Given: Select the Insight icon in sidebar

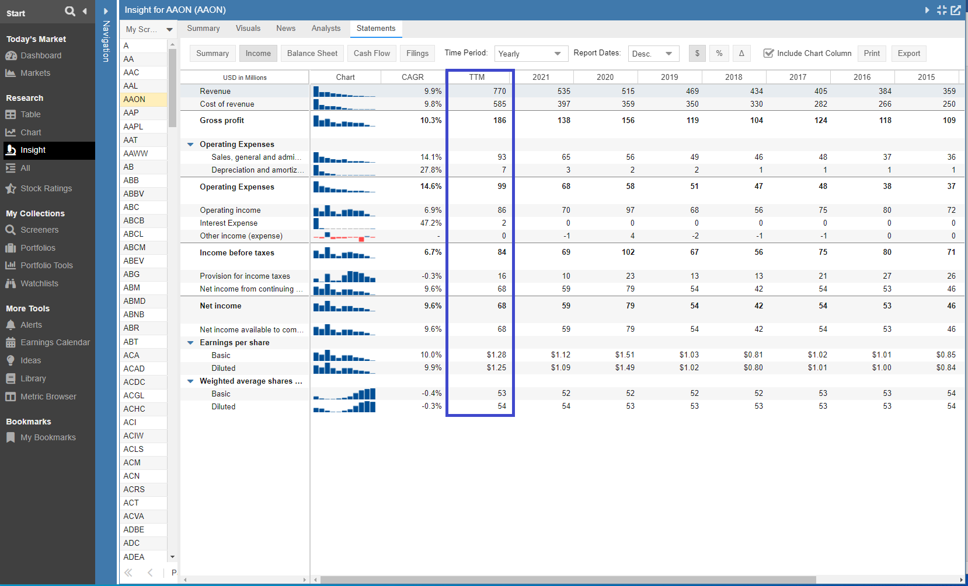Looking at the screenshot, I should [x=11, y=150].
